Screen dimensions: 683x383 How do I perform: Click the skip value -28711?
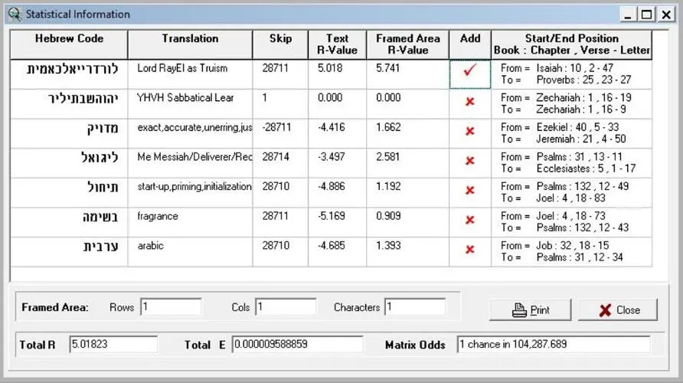pos(276,127)
